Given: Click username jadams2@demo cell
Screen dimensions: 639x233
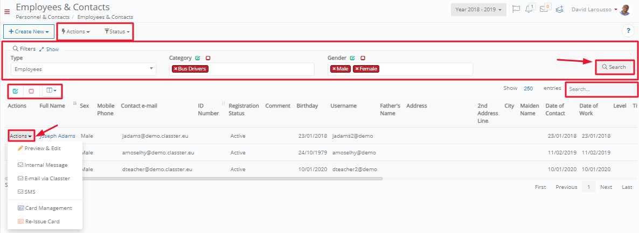Looking at the screenshot, I should pyautogui.click(x=352, y=136).
